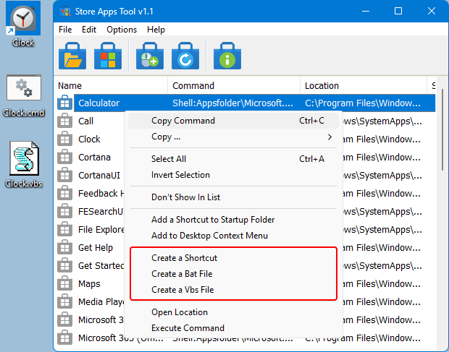Image resolution: width=449 pixels, height=352 pixels.
Task: Click the refresh list toolbar icon
Action: 185,56
